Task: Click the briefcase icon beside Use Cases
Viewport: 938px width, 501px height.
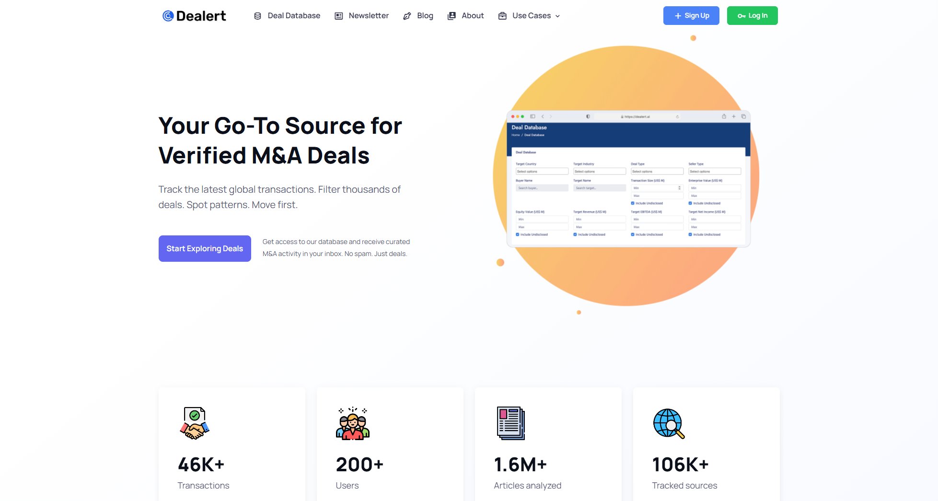Action: 502,16
